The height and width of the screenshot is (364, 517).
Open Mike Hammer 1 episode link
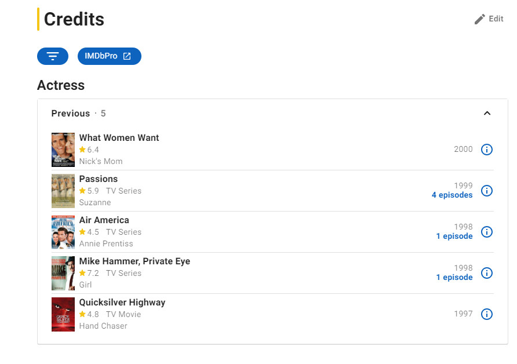point(454,277)
